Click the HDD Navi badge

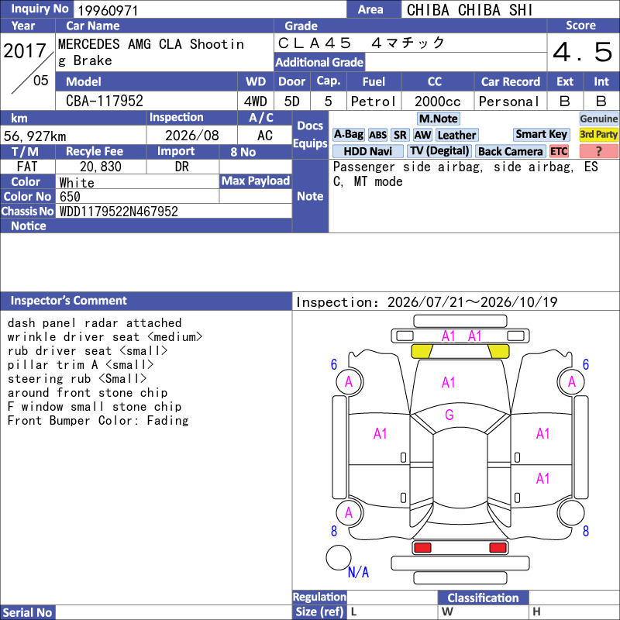click(x=367, y=151)
